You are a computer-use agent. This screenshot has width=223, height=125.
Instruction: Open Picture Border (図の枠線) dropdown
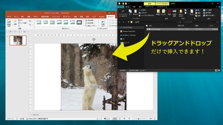[90, 20]
